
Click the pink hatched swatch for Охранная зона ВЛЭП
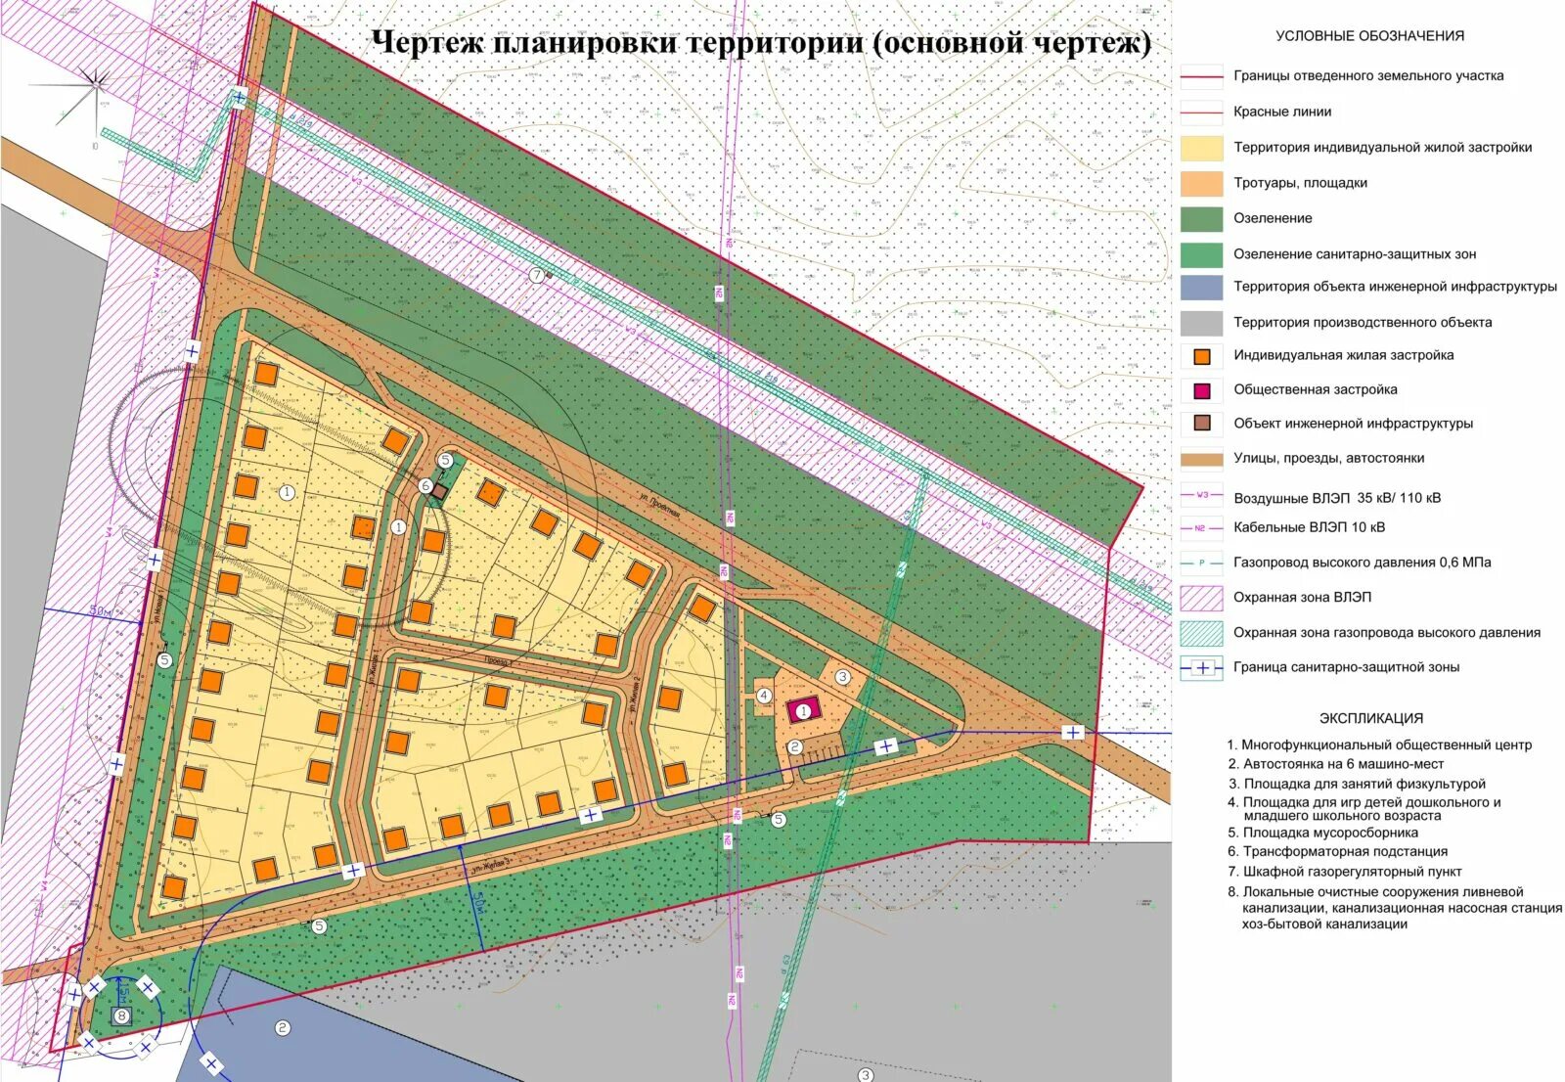point(1202,598)
